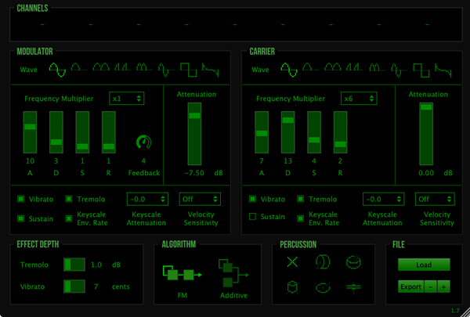The image size is (470, 317).
Task: Choose the half-sine waveform in the Modulator
Action: [x=79, y=69]
